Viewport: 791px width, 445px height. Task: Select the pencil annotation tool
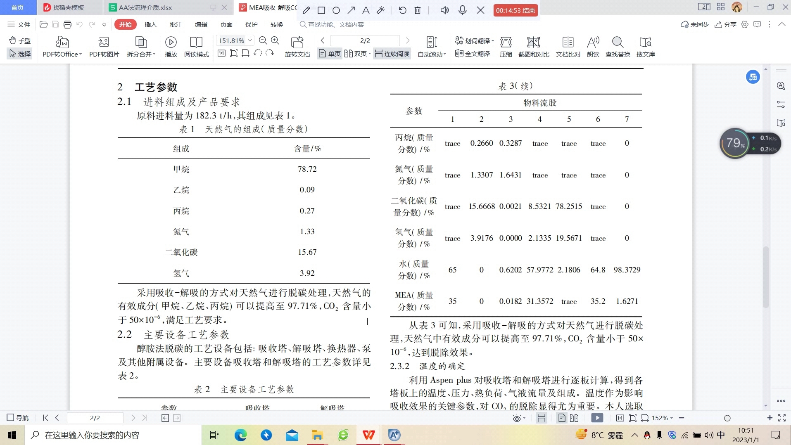point(306,10)
